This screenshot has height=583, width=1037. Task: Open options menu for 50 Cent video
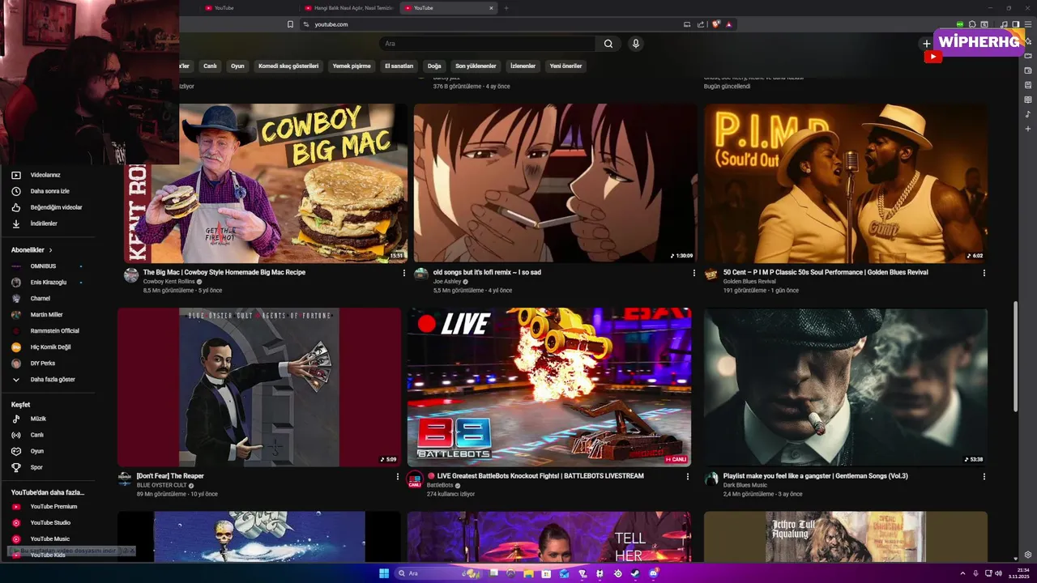pos(984,273)
